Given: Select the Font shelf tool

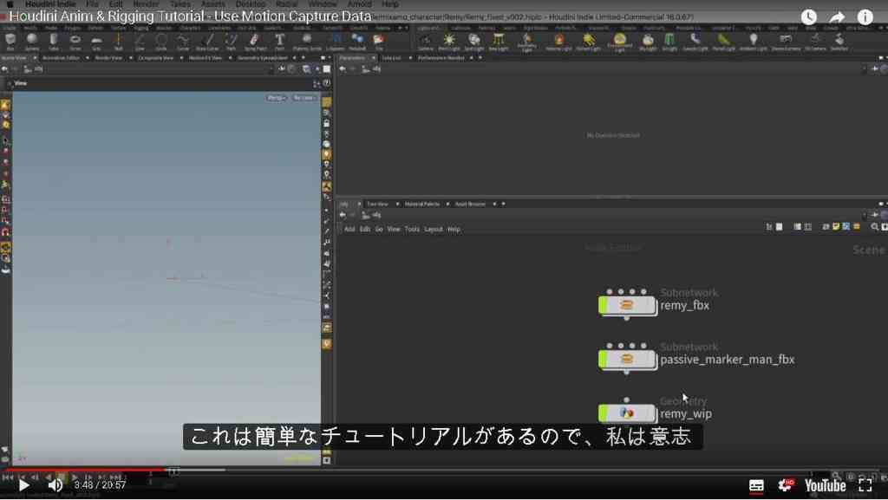Looking at the screenshot, I should tap(279, 40).
